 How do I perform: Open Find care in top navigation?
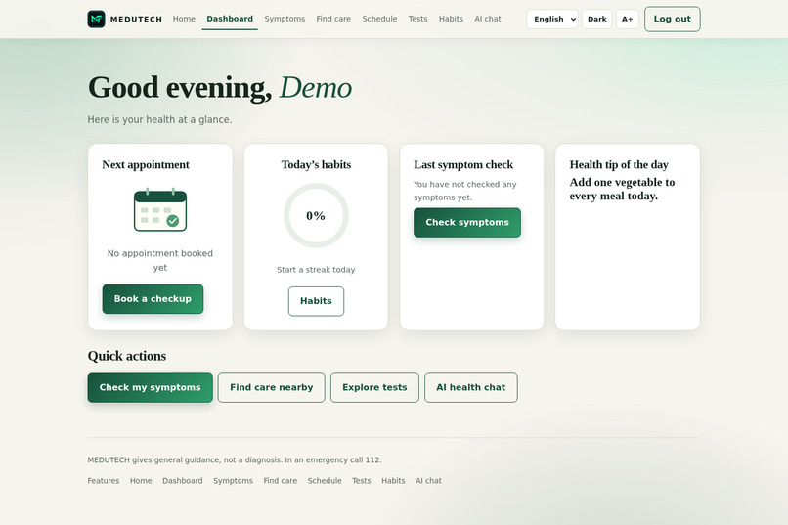(x=333, y=19)
